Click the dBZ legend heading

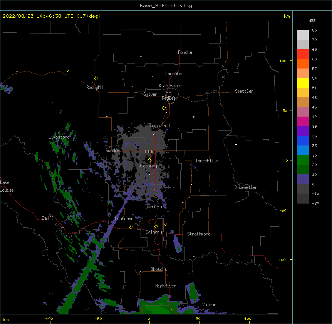click(x=312, y=21)
